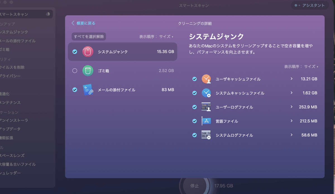This screenshot has width=335, height=194.
Task: Select the システムジャンク 15.35 GB row
Action: pos(123,52)
